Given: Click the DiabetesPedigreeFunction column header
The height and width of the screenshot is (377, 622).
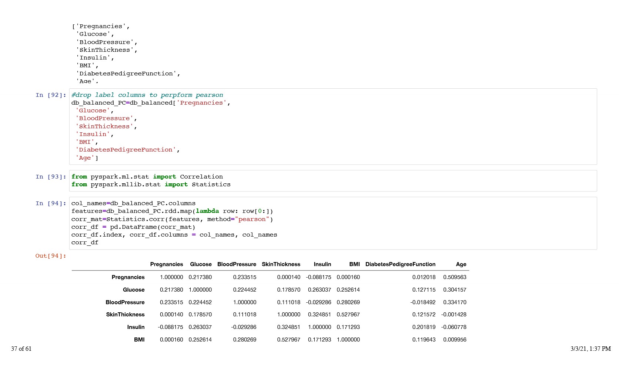Looking at the screenshot, I should click(400, 264).
